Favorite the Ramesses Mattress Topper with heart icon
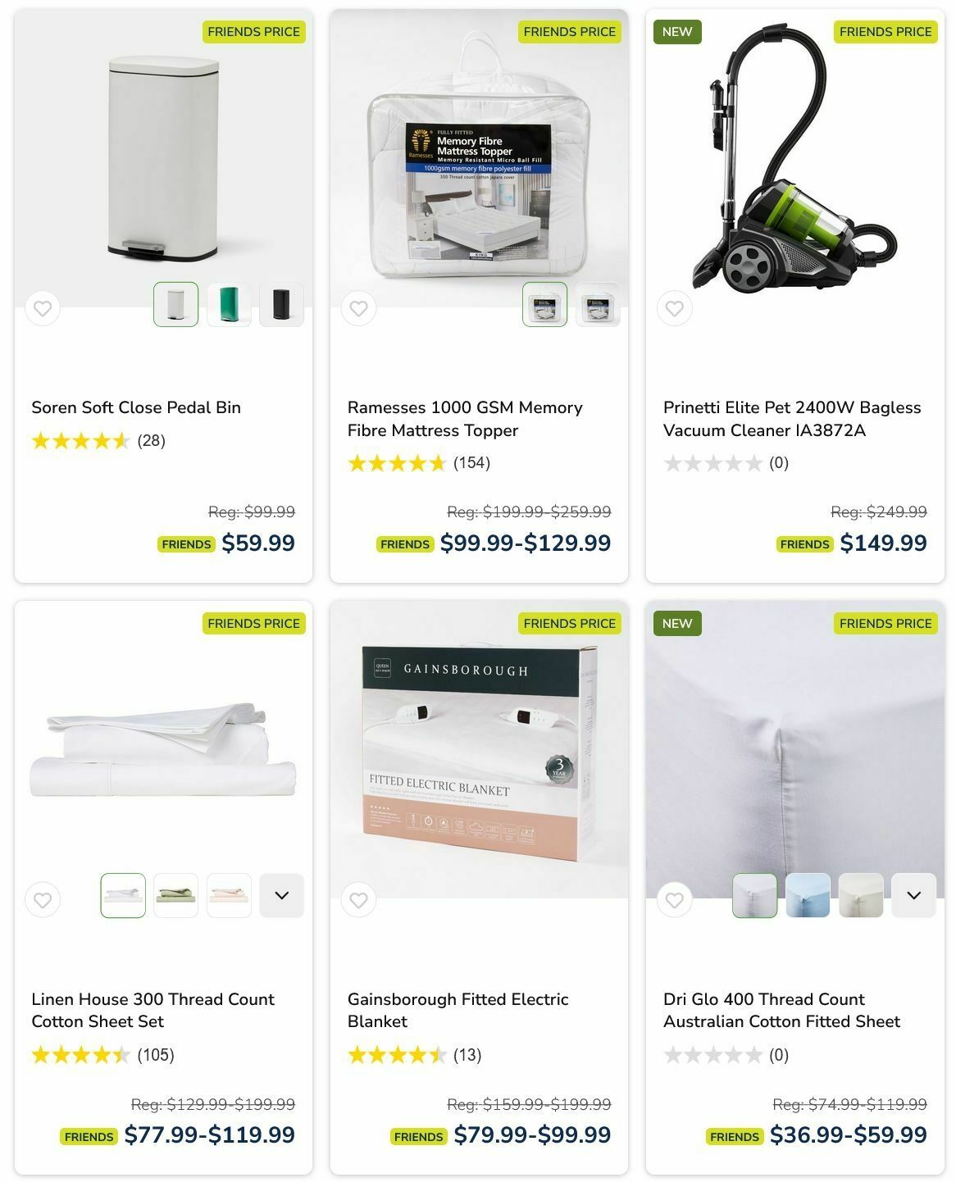Viewport: 956px width, 1182px height. click(358, 309)
